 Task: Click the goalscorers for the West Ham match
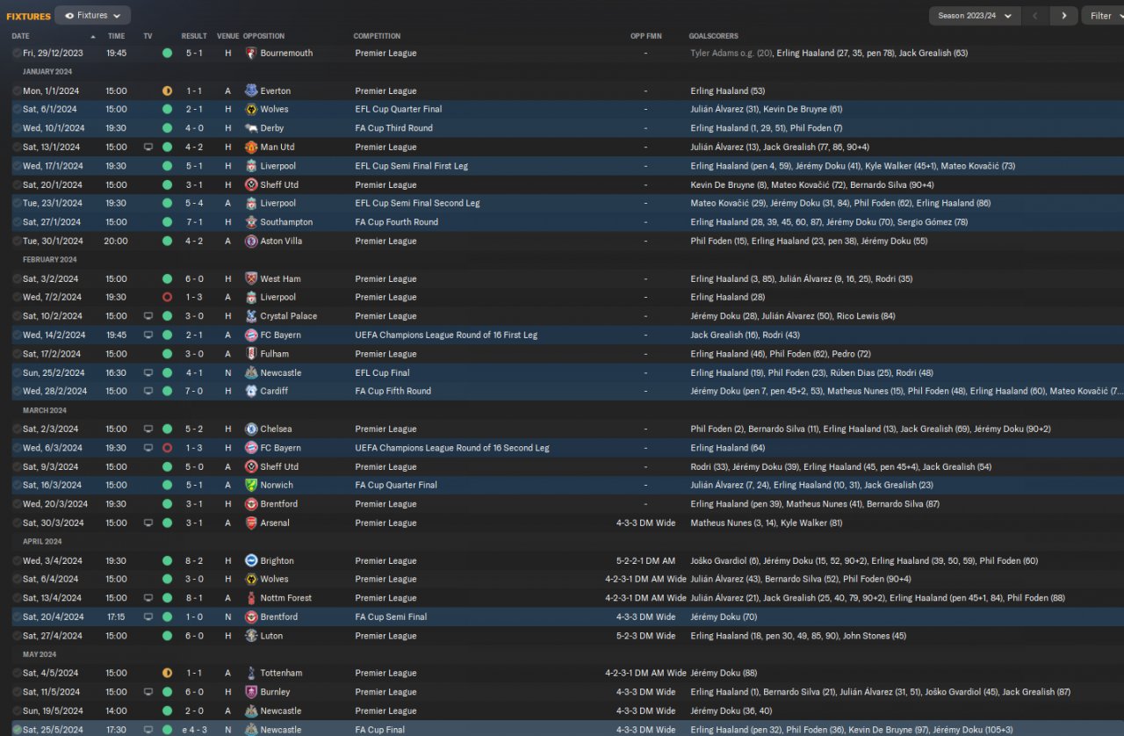[x=801, y=279]
